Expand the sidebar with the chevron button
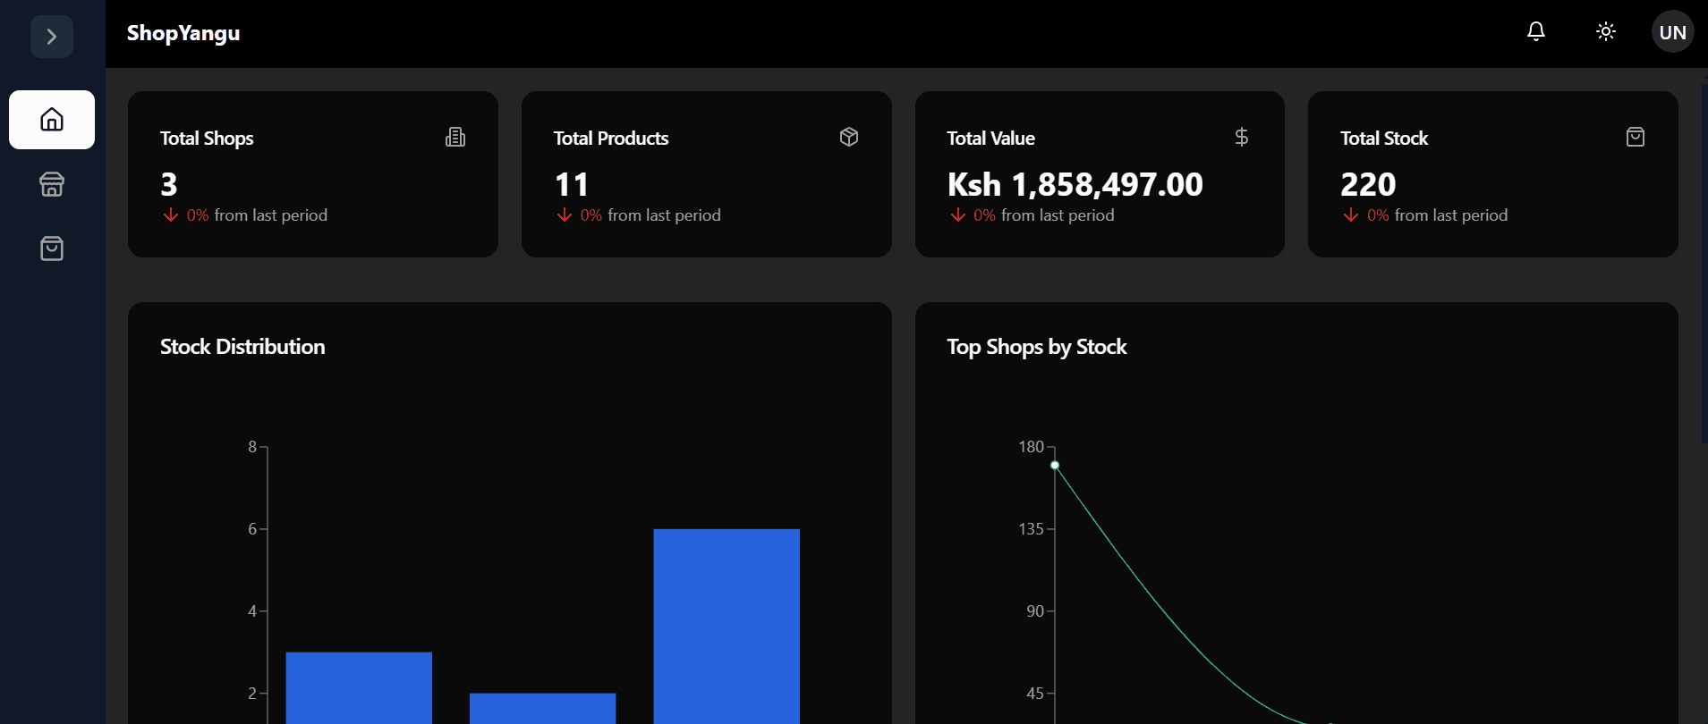The height and width of the screenshot is (724, 1708). [52, 37]
